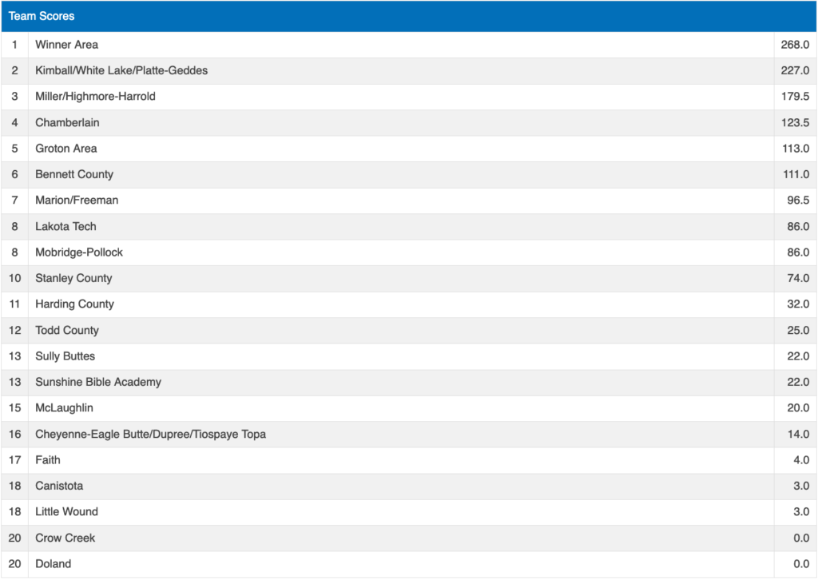Select the Harding County row
This screenshot has width=818, height=580.
(74, 304)
